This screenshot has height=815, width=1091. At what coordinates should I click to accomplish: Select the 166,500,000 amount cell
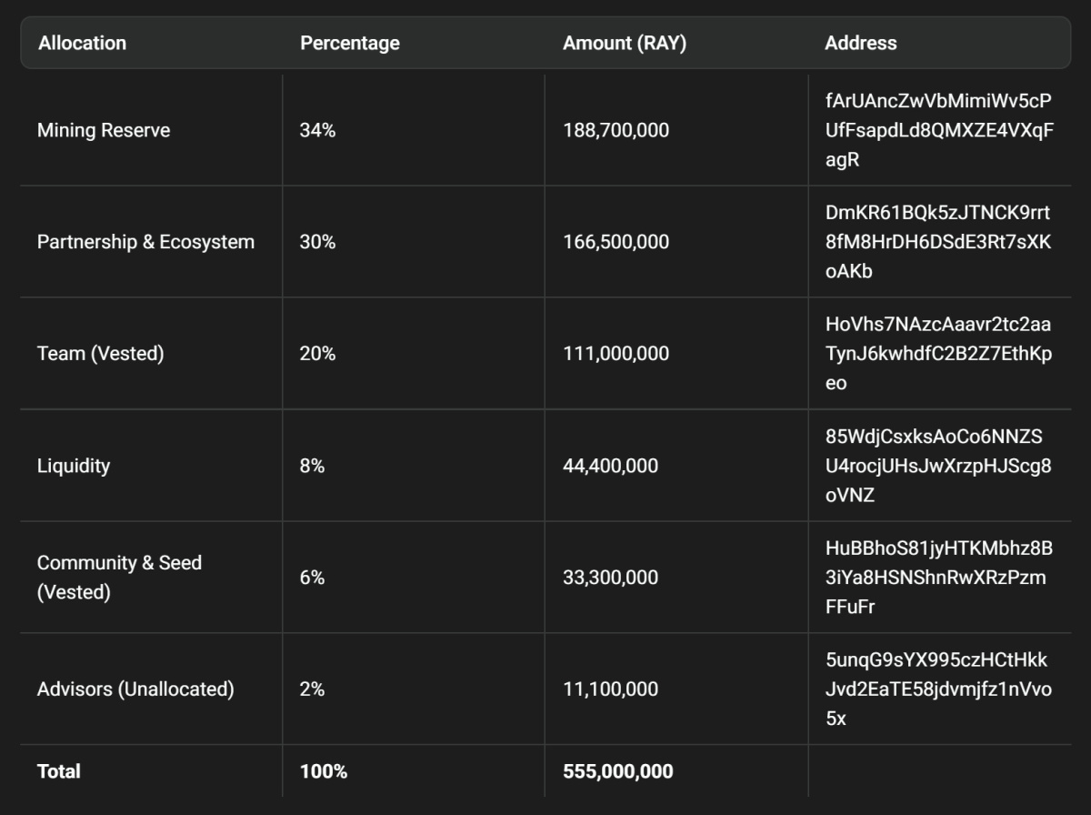tap(616, 242)
